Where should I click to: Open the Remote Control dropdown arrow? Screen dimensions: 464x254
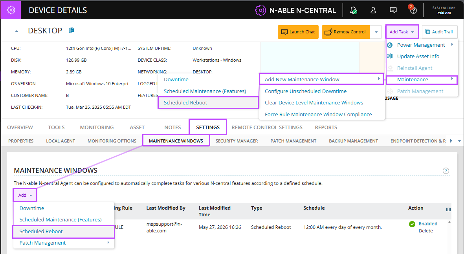tap(376, 32)
